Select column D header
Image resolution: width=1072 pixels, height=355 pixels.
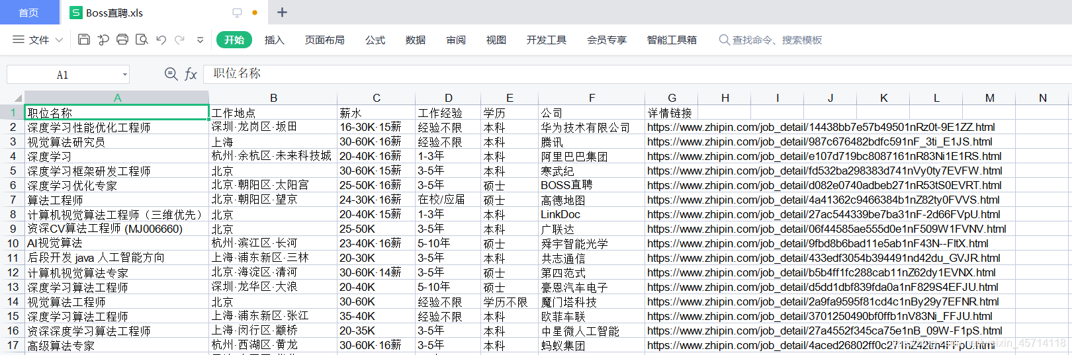[449, 98]
